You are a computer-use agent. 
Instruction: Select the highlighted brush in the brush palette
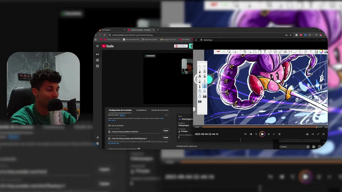pos(204,86)
